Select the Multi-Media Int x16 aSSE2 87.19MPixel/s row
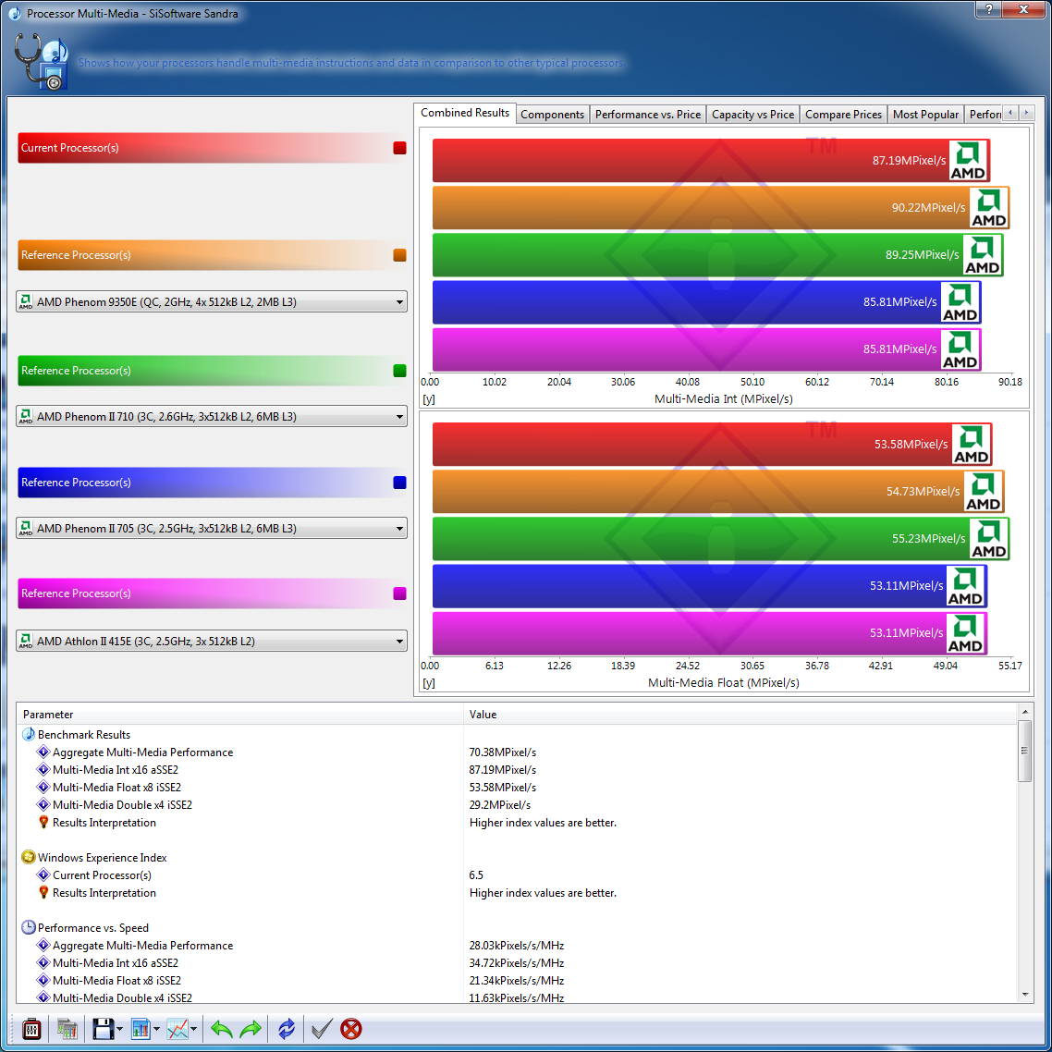 click(517, 769)
